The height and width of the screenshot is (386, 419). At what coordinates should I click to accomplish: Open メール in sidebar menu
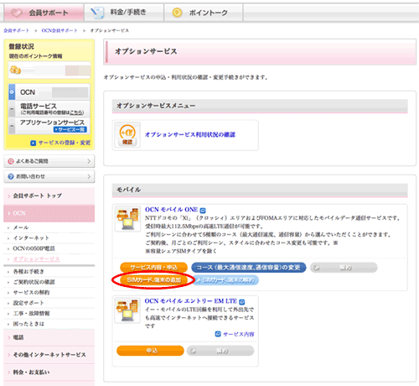21,227
